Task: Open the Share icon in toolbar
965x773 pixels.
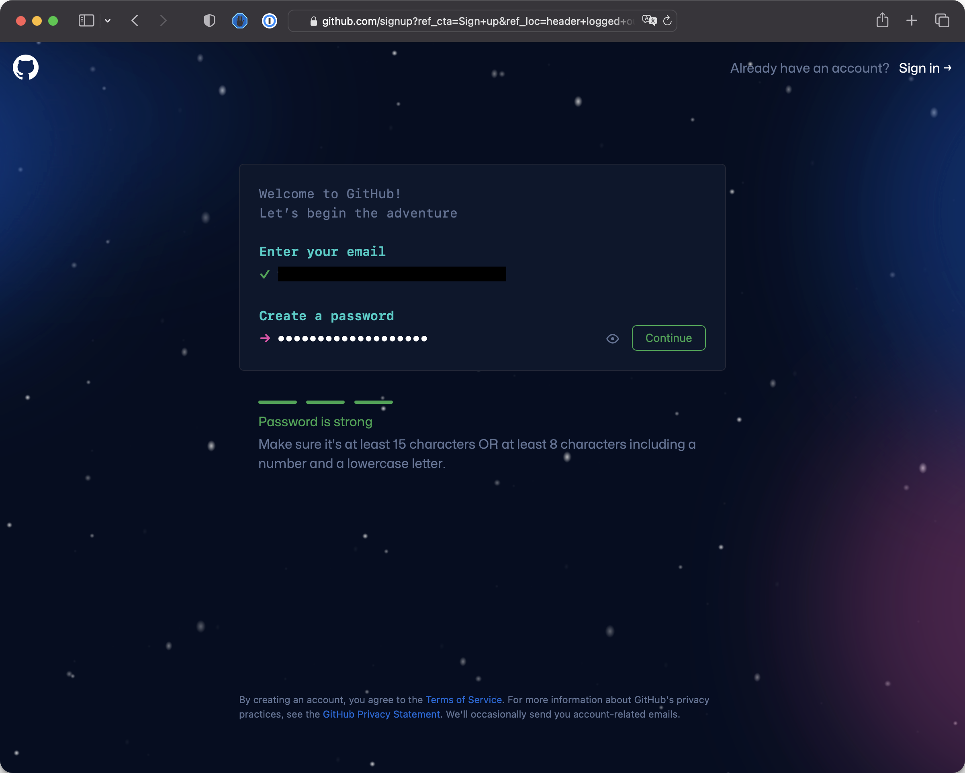Action: pyautogui.click(x=882, y=20)
